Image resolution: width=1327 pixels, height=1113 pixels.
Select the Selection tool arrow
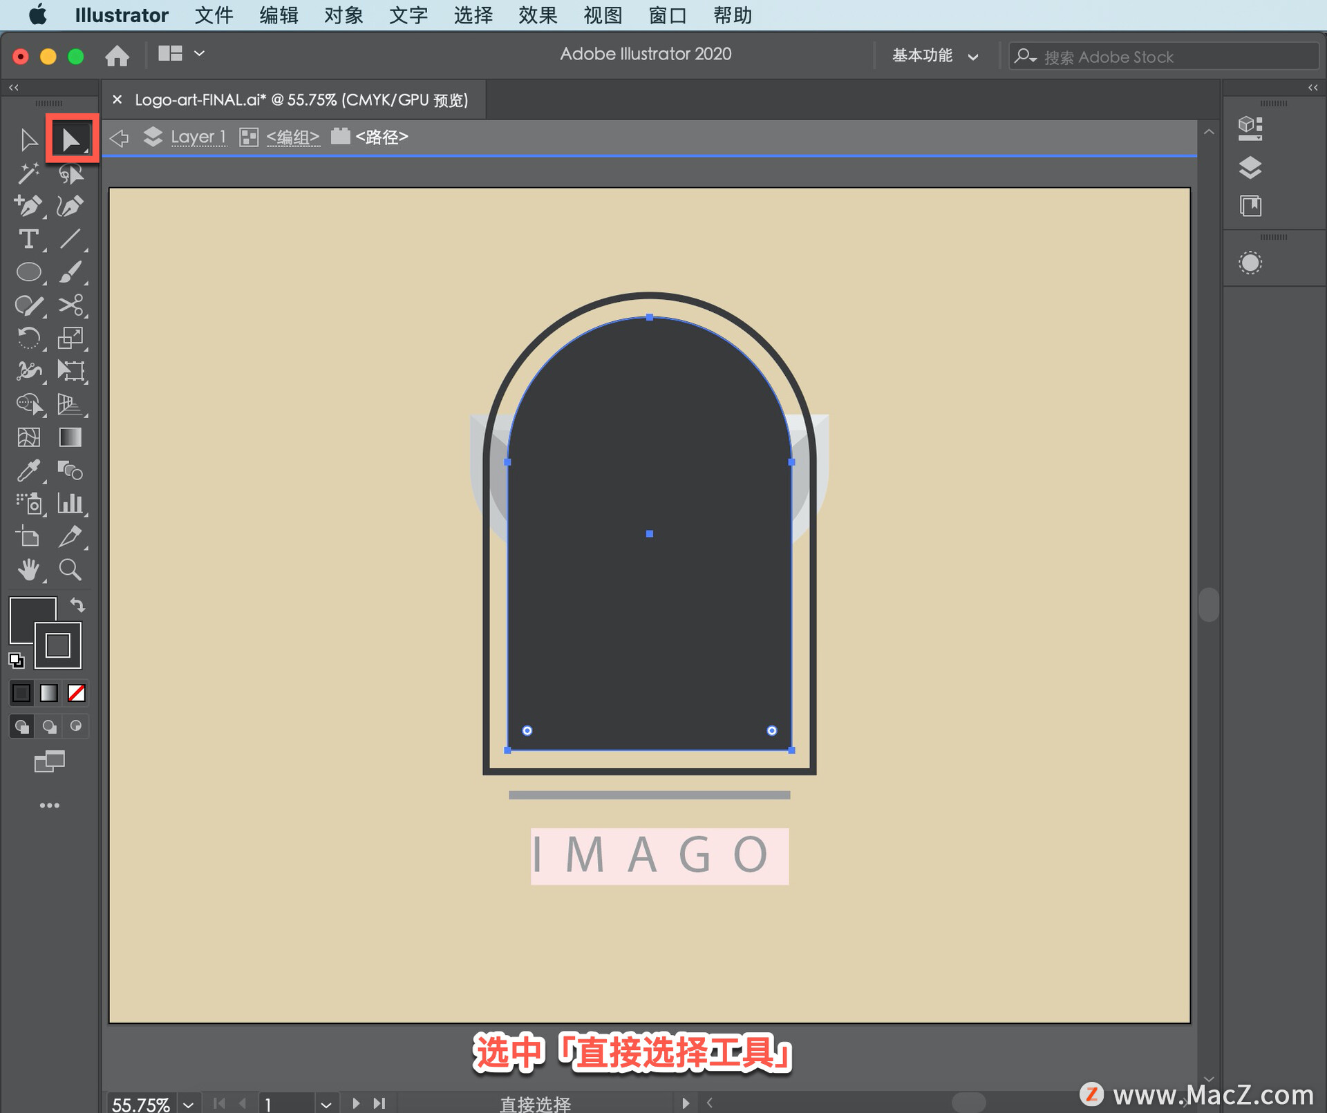click(x=28, y=140)
